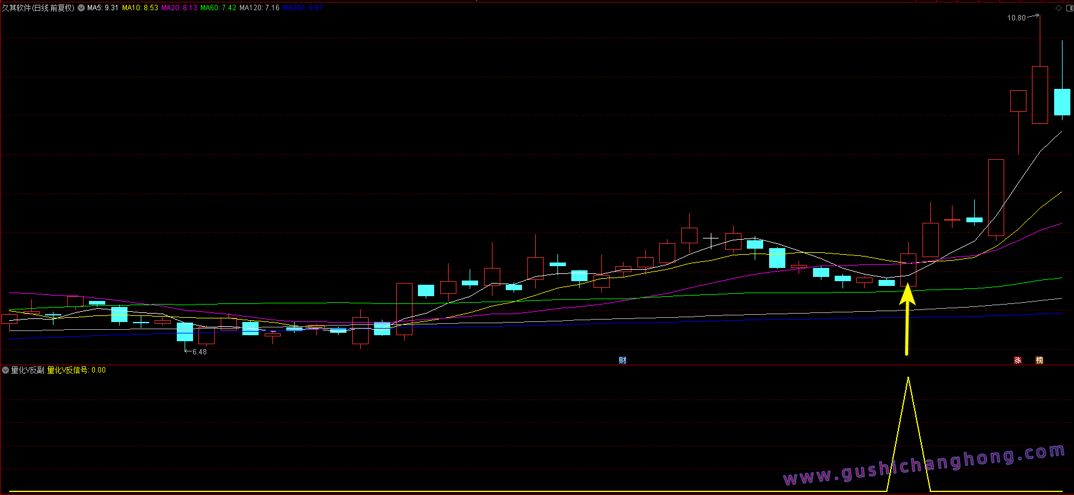Select the MA5: 9.31 moving average label
The height and width of the screenshot is (495, 1074).
coord(103,8)
